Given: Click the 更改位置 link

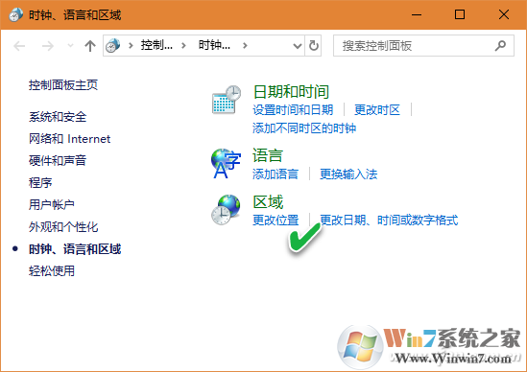Looking at the screenshot, I should point(275,221).
